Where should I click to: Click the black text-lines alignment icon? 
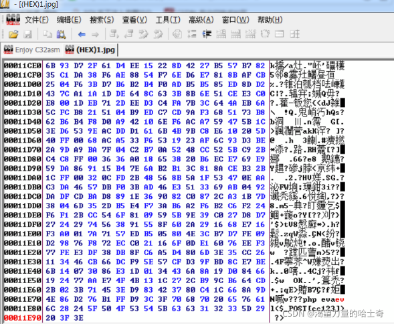(x=207, y=33)
